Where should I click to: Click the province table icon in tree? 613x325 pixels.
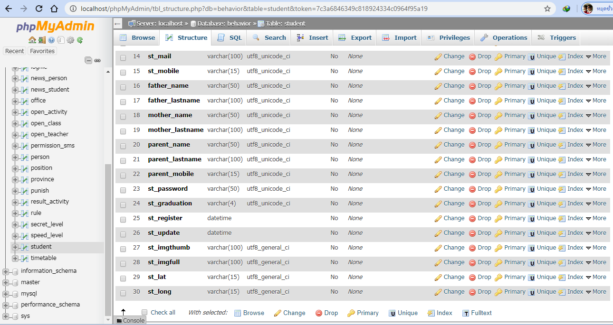25,180
